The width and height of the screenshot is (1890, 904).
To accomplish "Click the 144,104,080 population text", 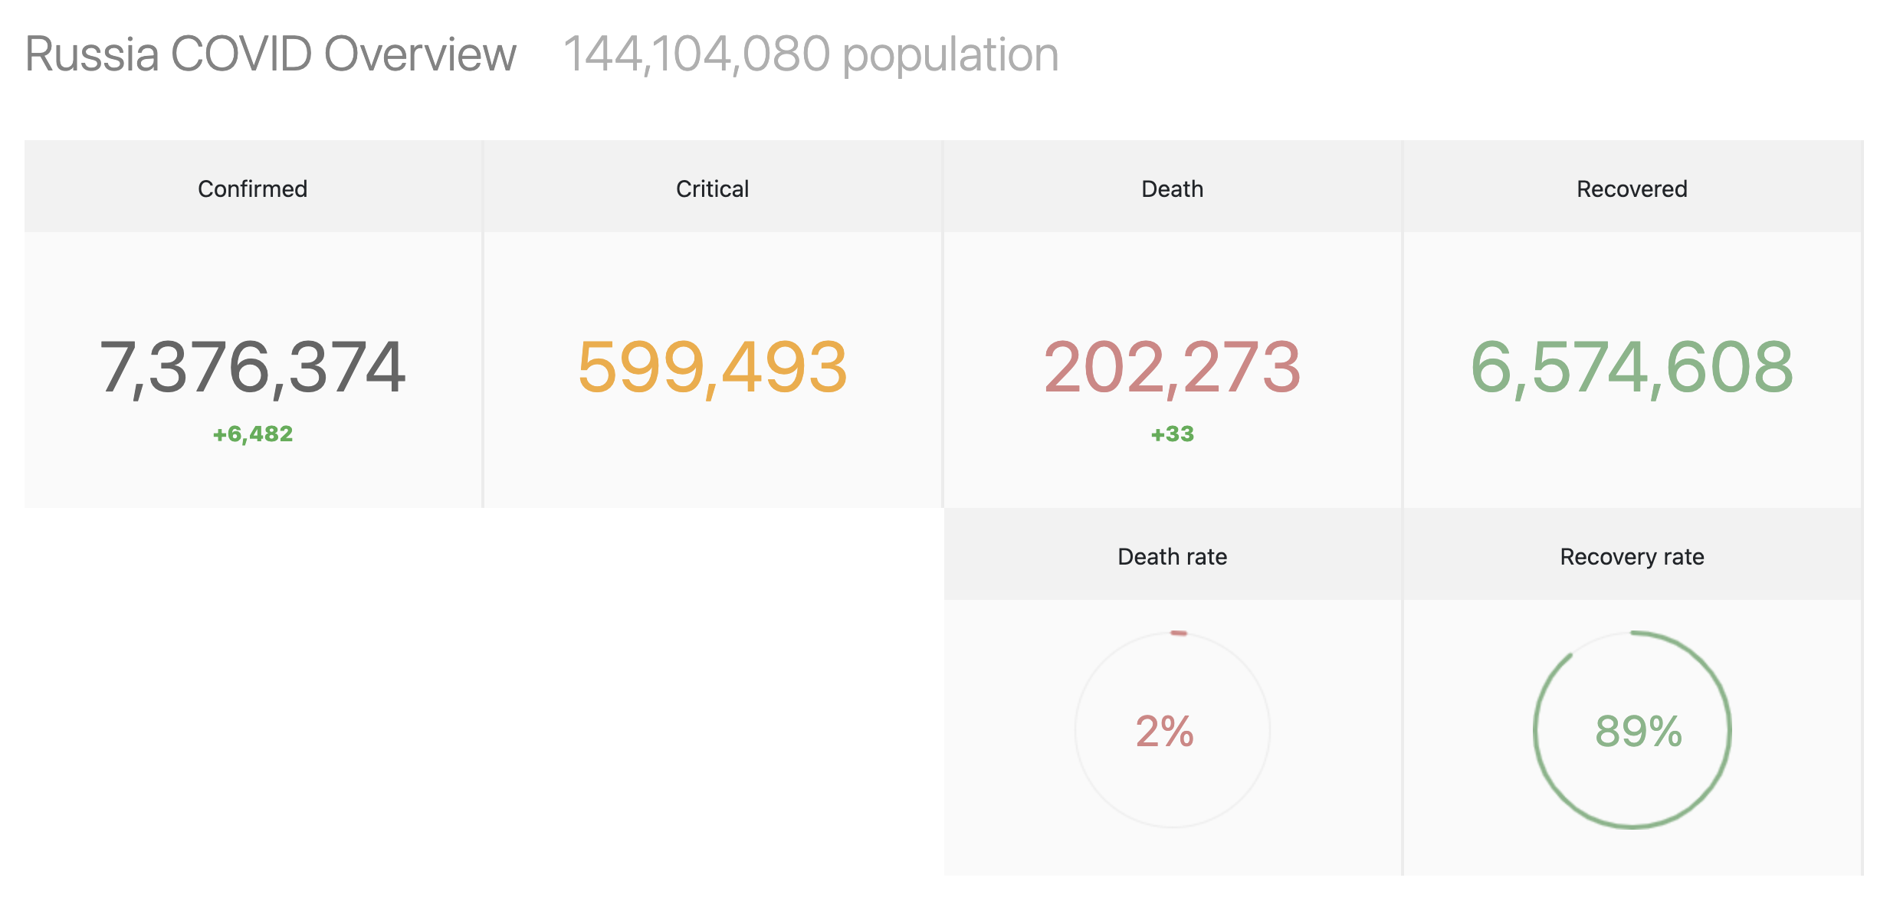I will pos(811,54).
